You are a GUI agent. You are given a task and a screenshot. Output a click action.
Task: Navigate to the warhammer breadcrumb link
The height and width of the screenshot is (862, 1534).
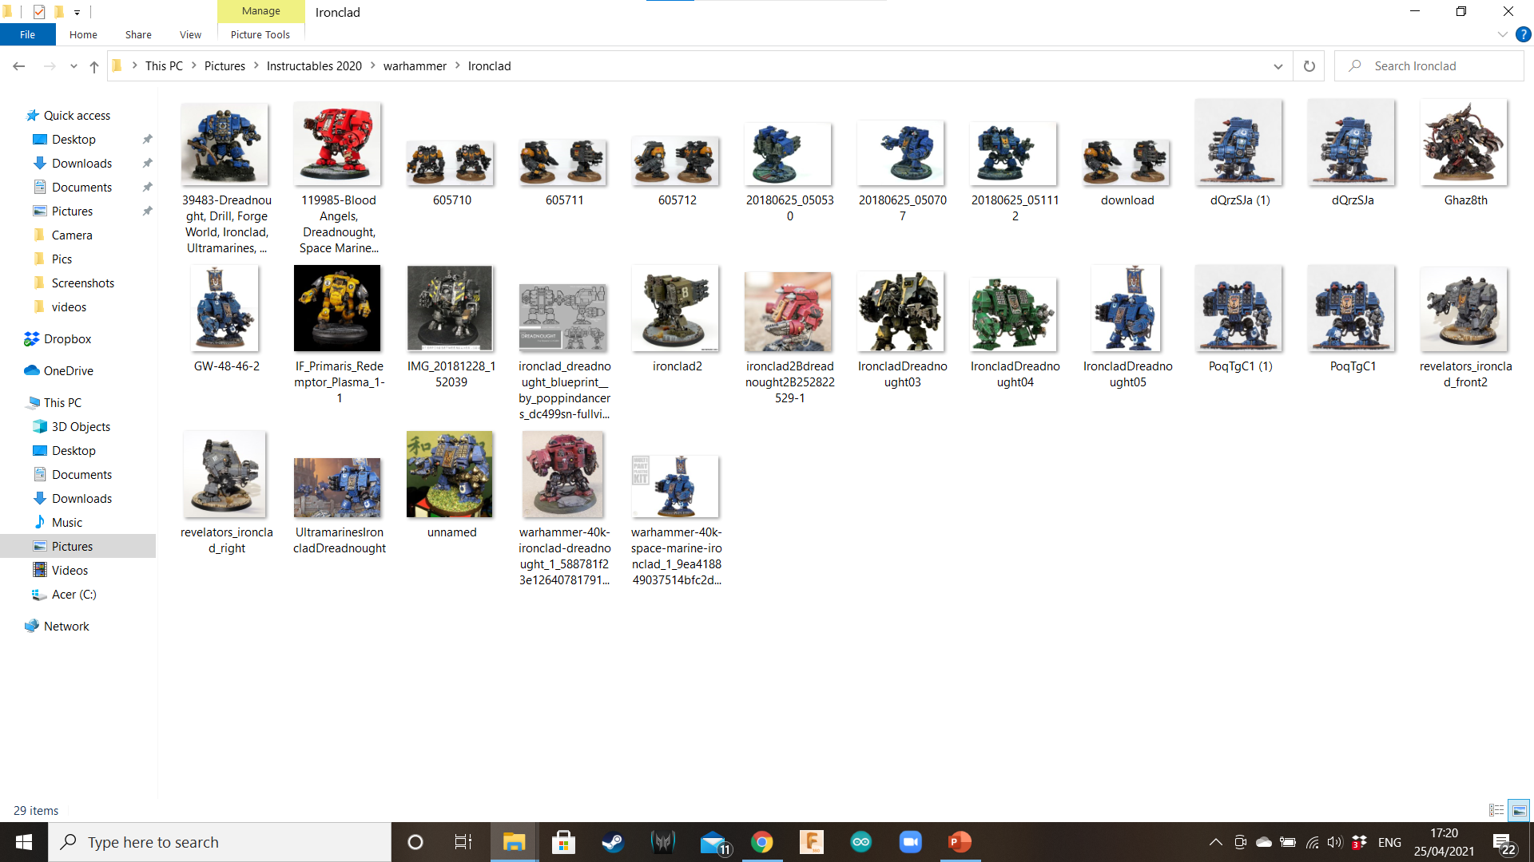415,65
